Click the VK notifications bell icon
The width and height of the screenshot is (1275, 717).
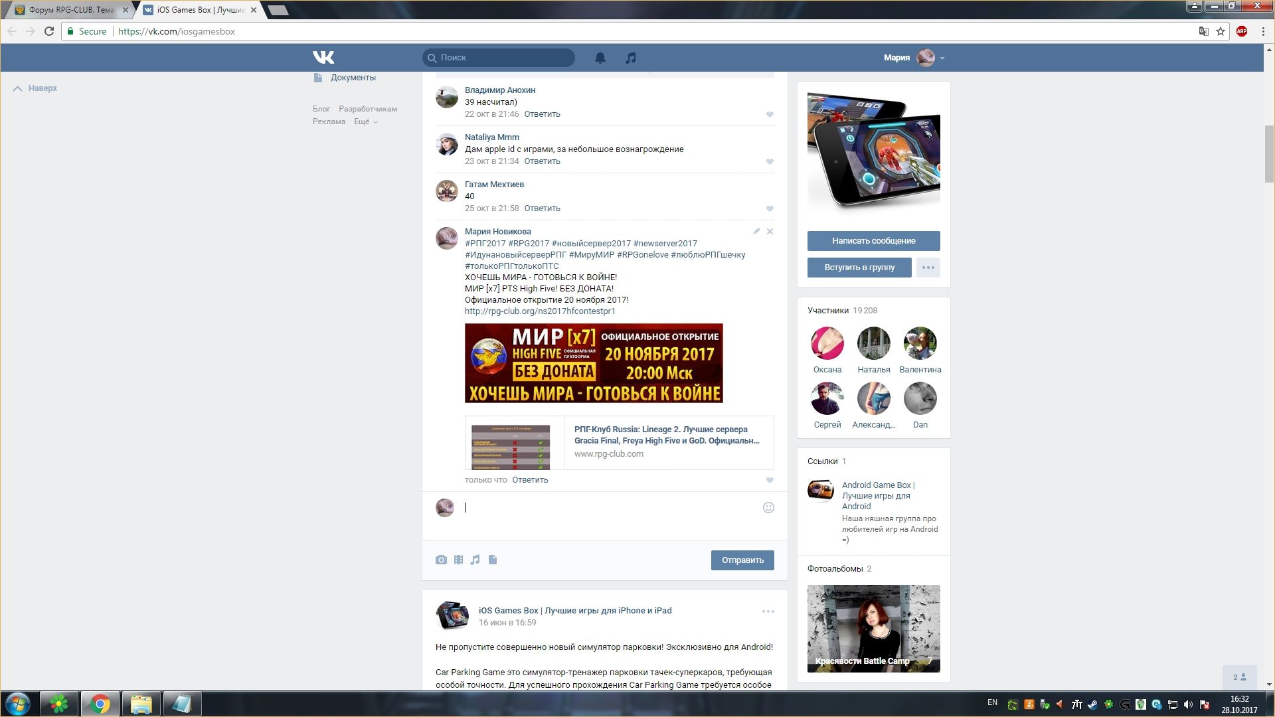point(600,58)
